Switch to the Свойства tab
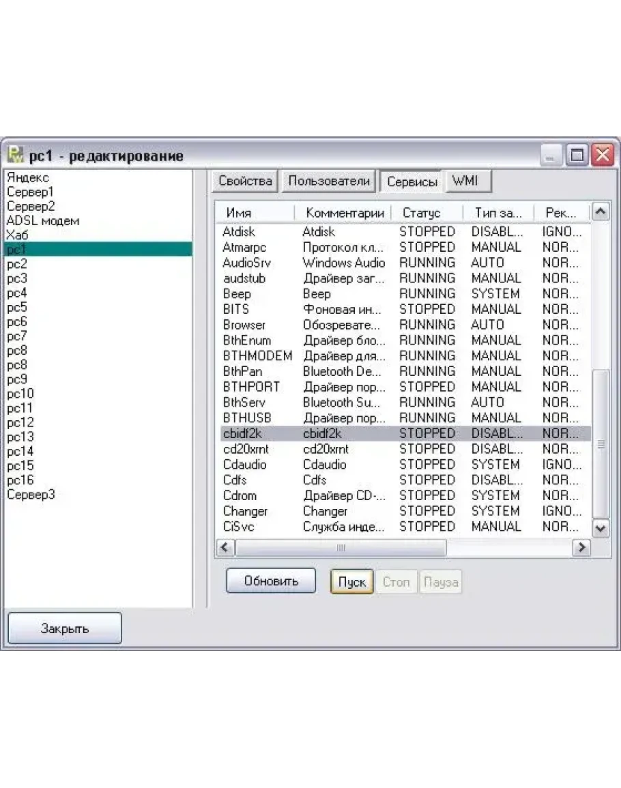Image resolution: width=621 pixels, height=788 pixels. pos(246,181)
